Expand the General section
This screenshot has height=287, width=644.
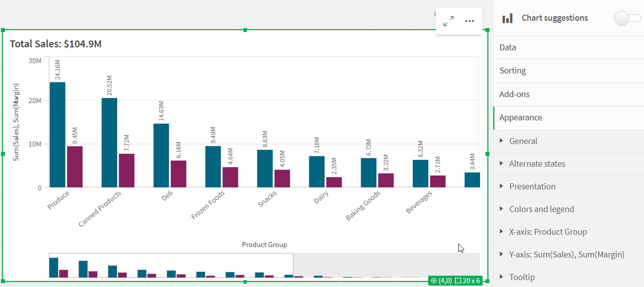[523, 141]
